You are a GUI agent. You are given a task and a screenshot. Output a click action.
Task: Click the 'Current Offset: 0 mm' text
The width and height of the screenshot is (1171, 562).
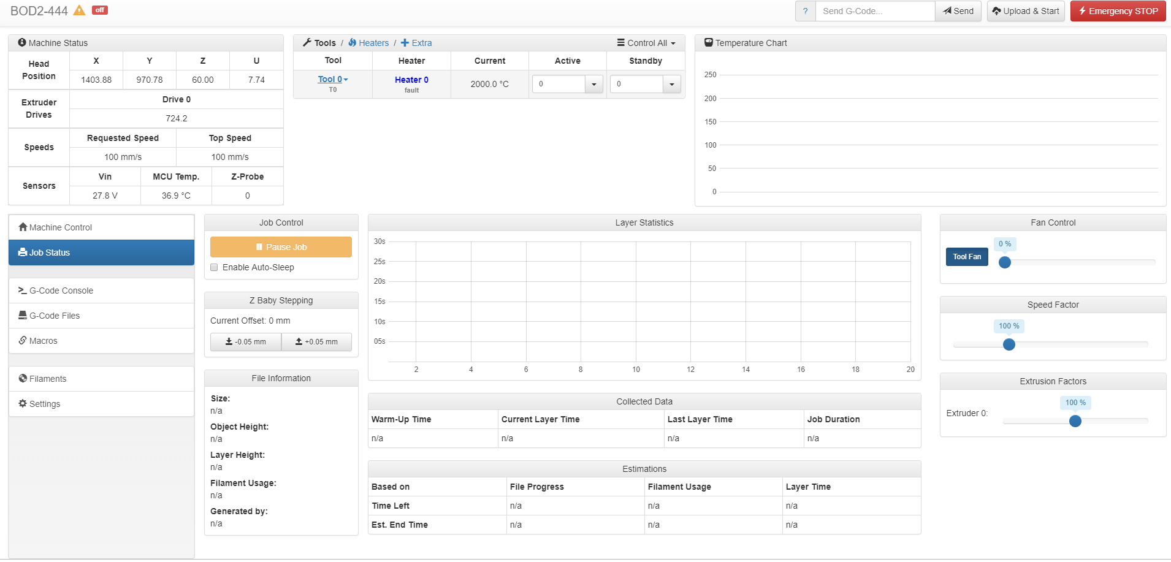250,321
